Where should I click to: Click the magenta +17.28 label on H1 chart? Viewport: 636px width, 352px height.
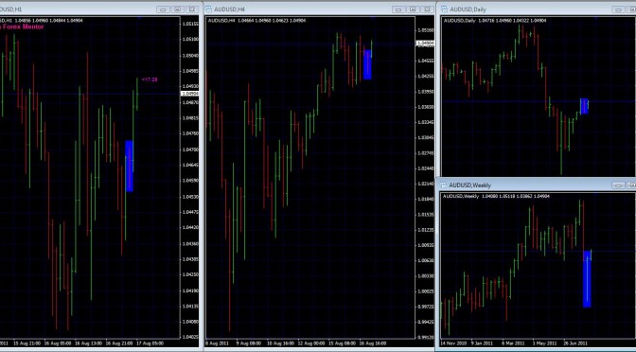coord(150,79)
